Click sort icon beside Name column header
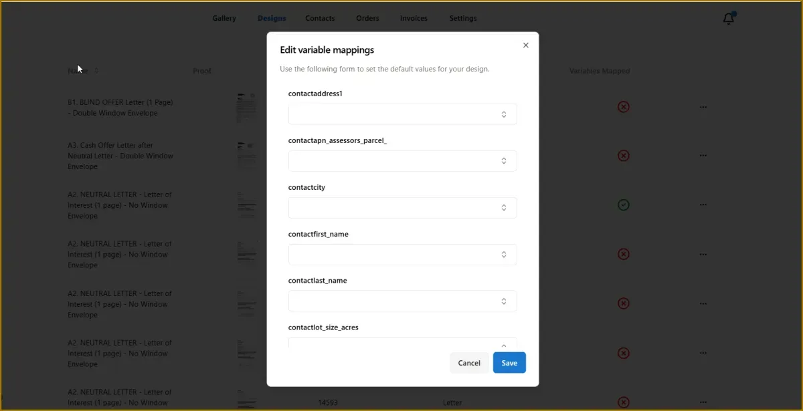 click(96, 71)
